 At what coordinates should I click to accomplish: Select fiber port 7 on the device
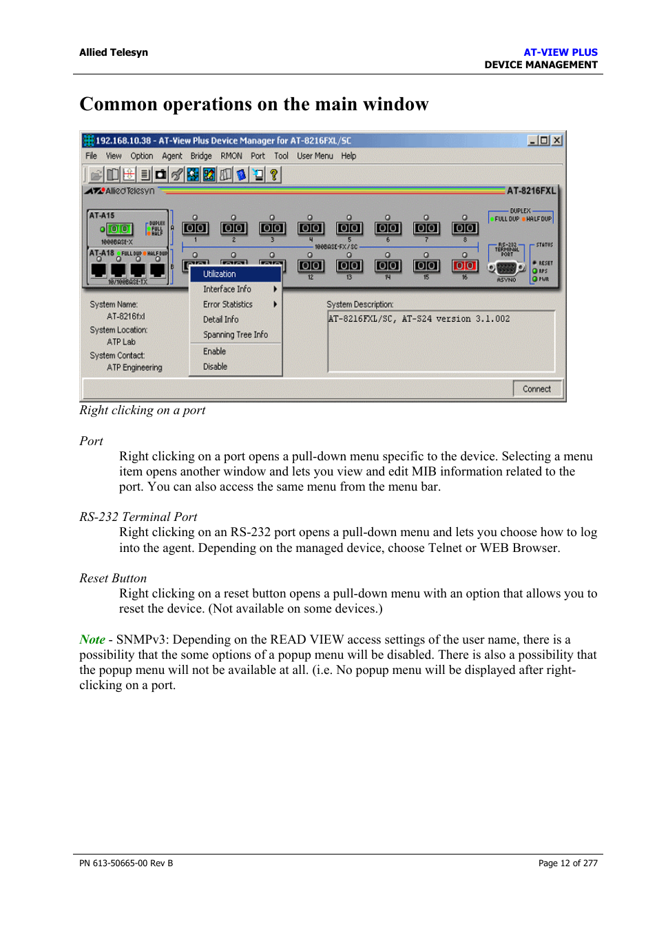(x=426, y=228)
